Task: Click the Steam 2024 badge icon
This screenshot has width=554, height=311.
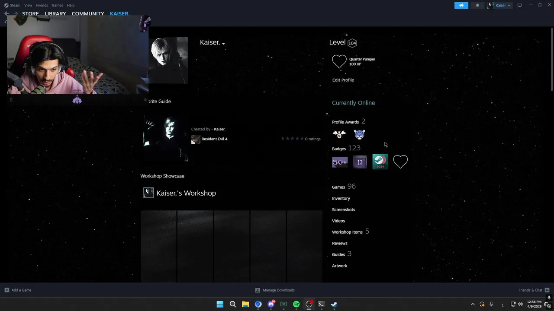Action: tap(380, 162)
